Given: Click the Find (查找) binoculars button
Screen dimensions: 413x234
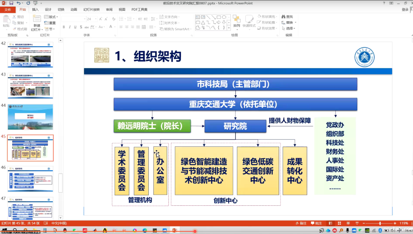Looking at the screenshot, I should [x=287, y=17].
